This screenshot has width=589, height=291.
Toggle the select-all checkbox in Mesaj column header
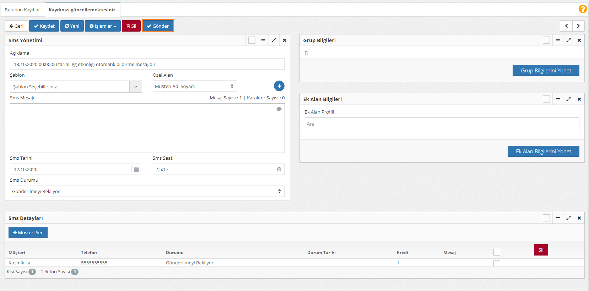497,252
